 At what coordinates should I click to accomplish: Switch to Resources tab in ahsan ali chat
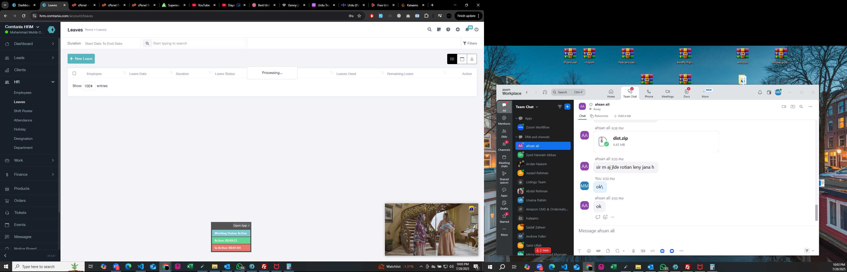pos(599,116)
